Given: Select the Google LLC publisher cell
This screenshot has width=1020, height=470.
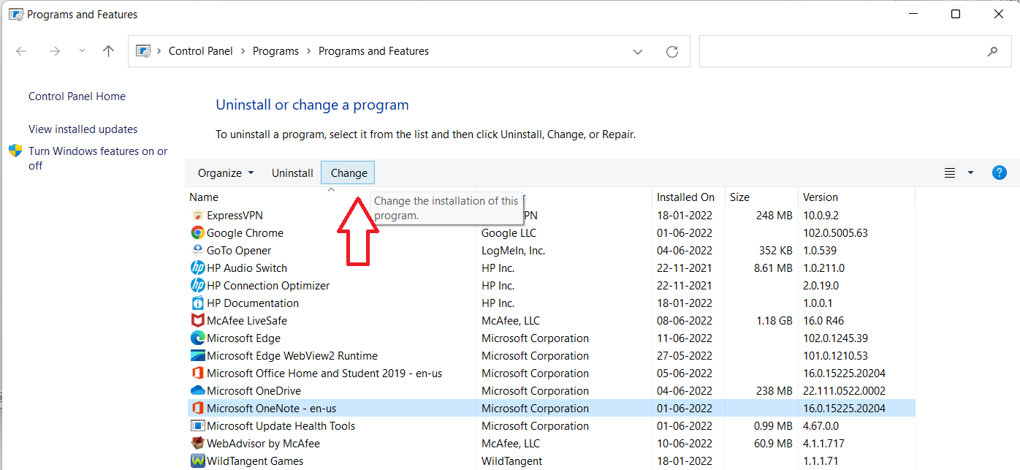Looking at the screenshot, I should tap(509, 233).
